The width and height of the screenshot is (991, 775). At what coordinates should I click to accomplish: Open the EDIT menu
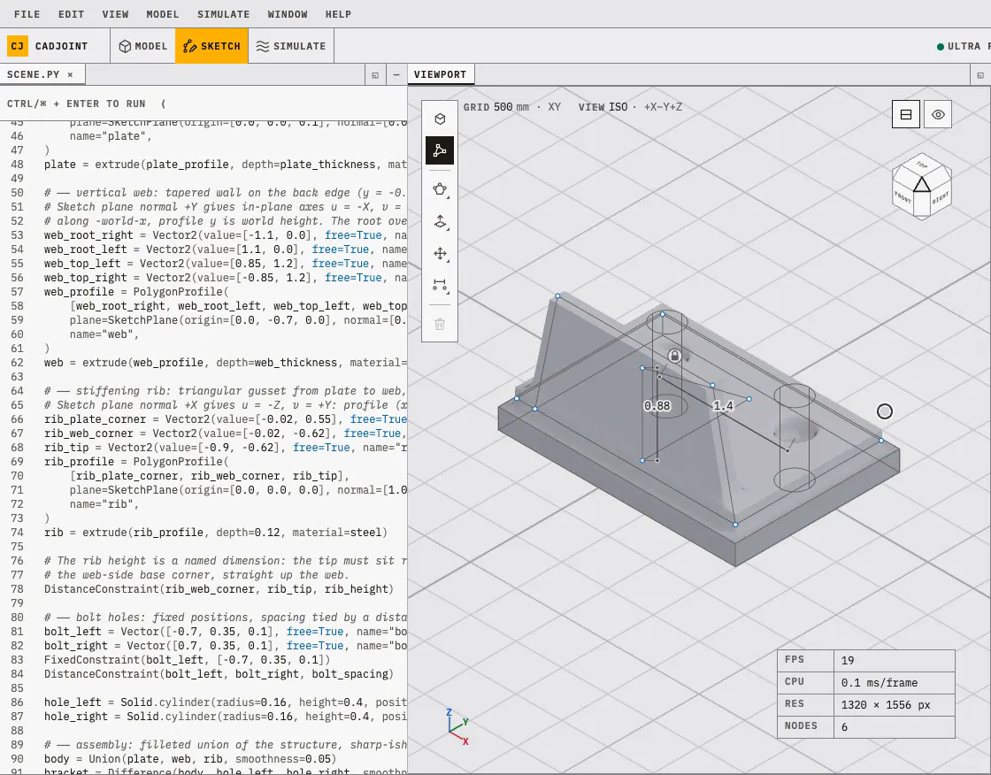pos(72,14)
